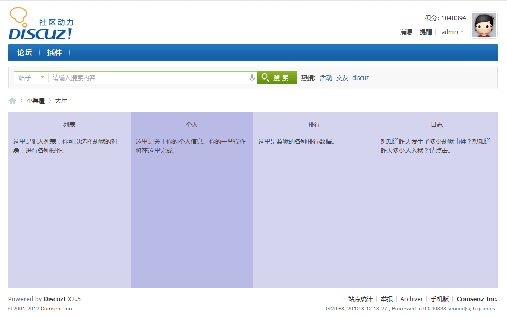The height and width of the screenshot is (318, 507).
Task: Open the 排行 rankings panel
Action: (x=314, y=200)
